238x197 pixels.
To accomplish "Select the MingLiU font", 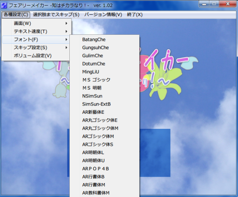I will click(x=92, y=72).
